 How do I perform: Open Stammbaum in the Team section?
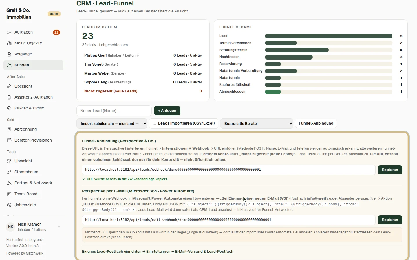click(x=33, y=172)
